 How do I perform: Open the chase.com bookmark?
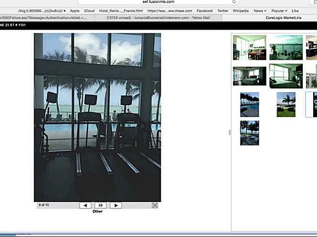170,11
